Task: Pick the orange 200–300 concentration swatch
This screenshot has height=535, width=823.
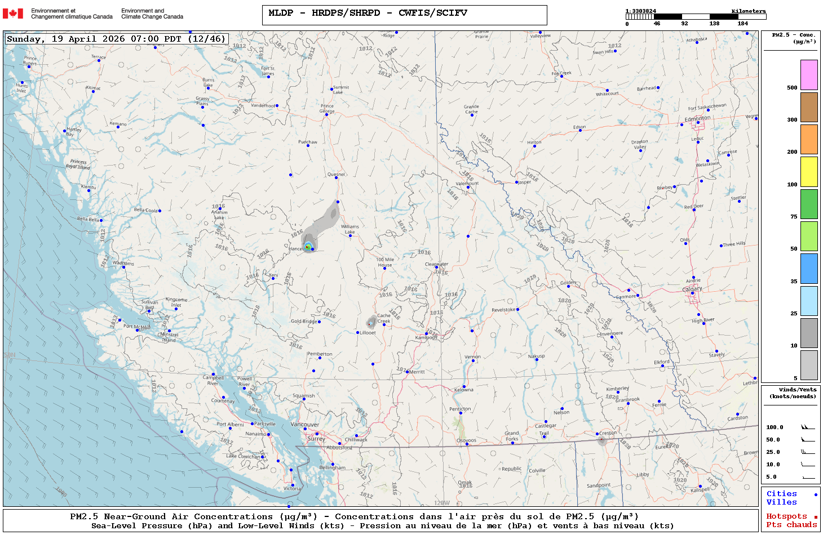Action: tap(809, 139)
